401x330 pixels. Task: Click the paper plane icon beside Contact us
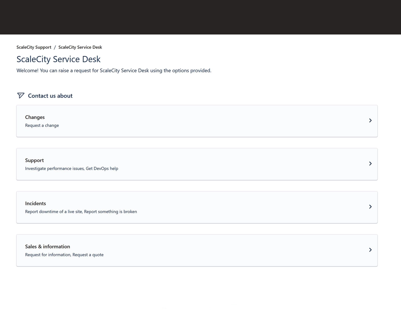click(21, 96)
